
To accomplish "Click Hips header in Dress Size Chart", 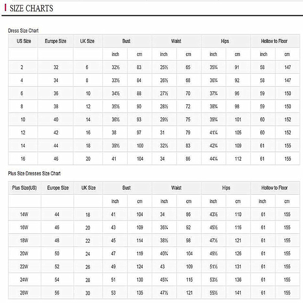I will [225, 41].
